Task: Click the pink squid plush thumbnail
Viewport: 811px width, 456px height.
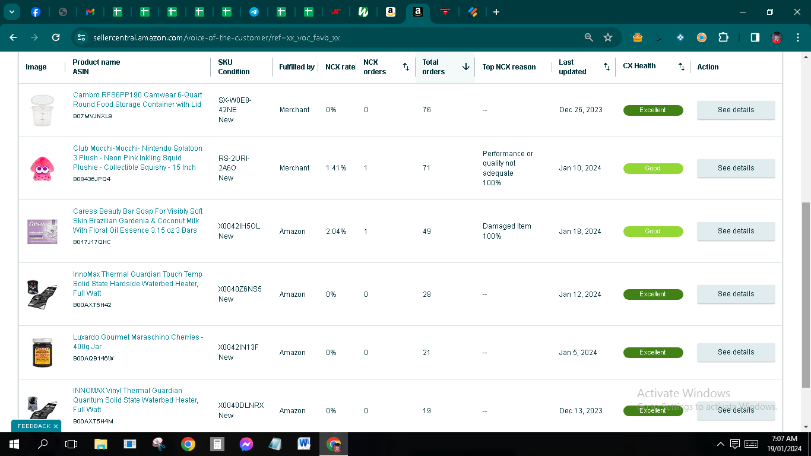Action: (42, 168)
